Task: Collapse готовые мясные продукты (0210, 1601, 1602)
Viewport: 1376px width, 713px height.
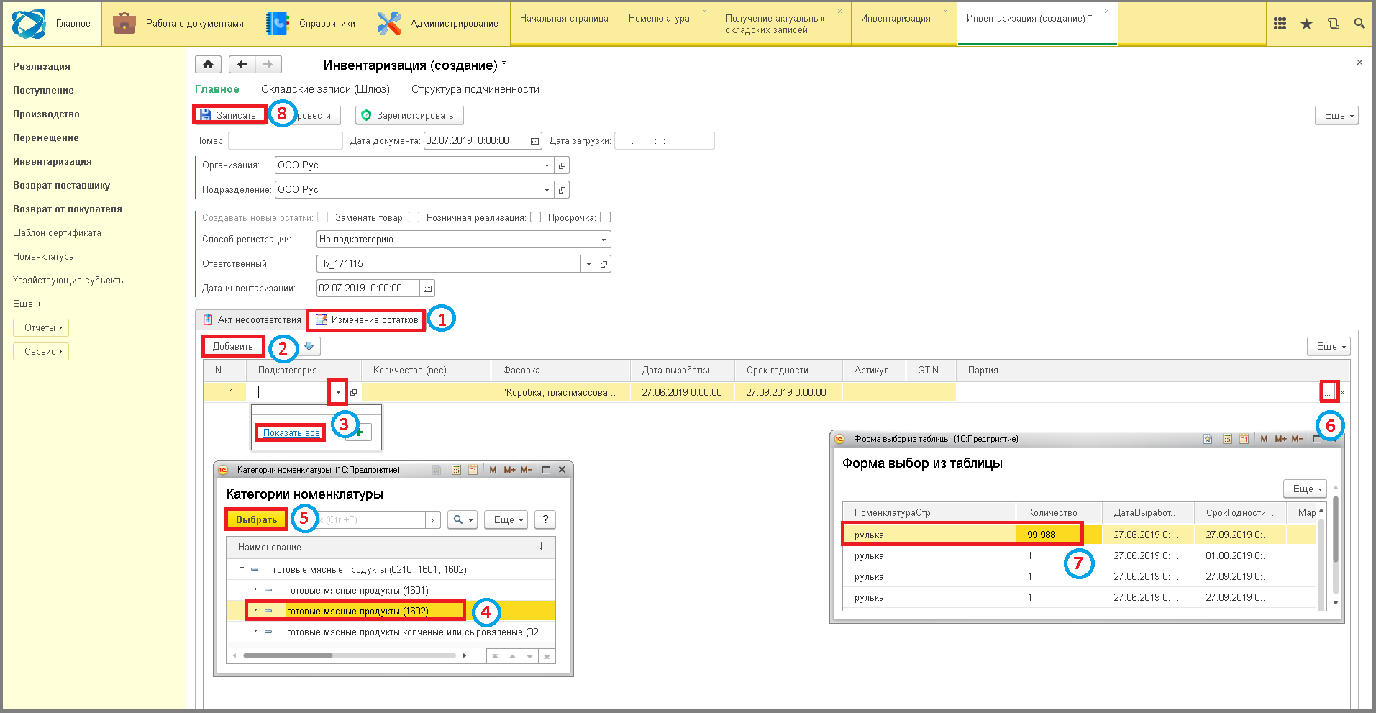Action: pos(242,568)
